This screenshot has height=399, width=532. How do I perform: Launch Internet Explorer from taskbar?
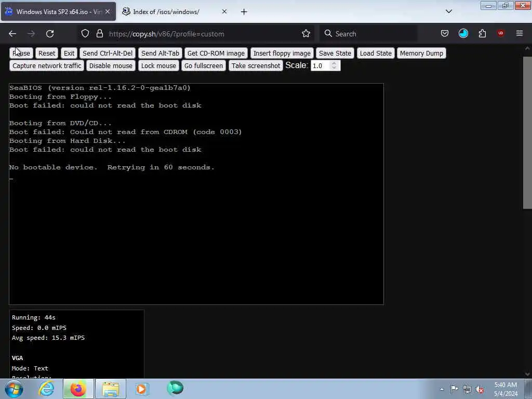pyautogui.click(x=46, y=389)
